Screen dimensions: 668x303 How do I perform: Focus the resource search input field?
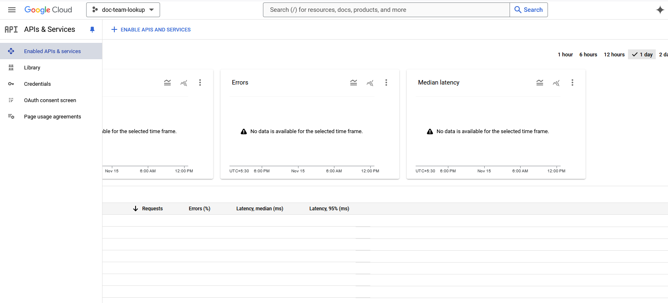386,10
